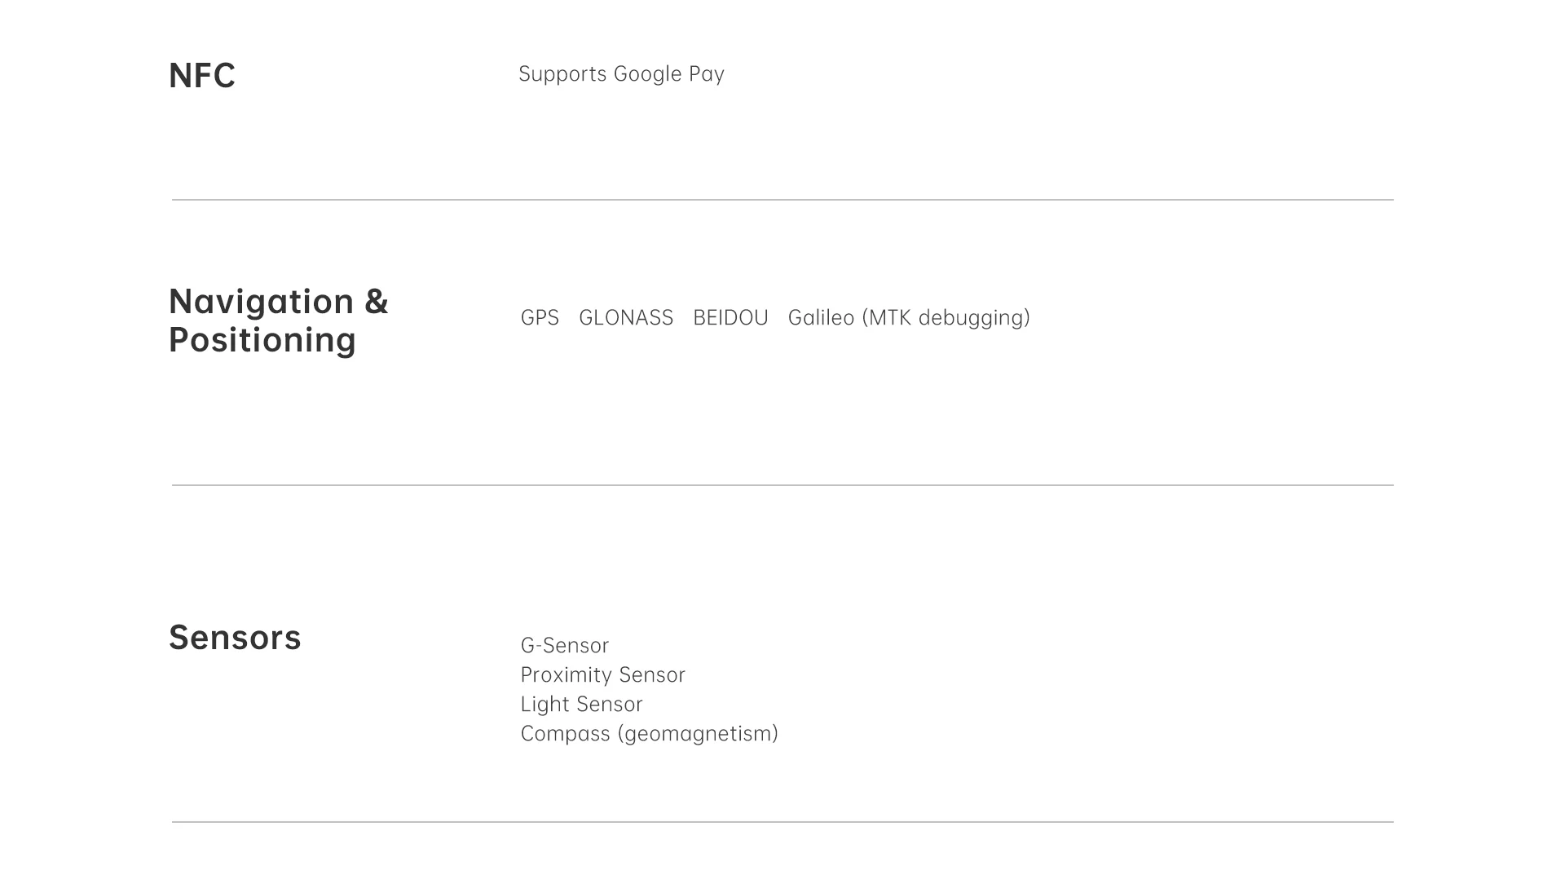Select the GLONASS label
1565x884 pixels.
click(x=626, y=318)
